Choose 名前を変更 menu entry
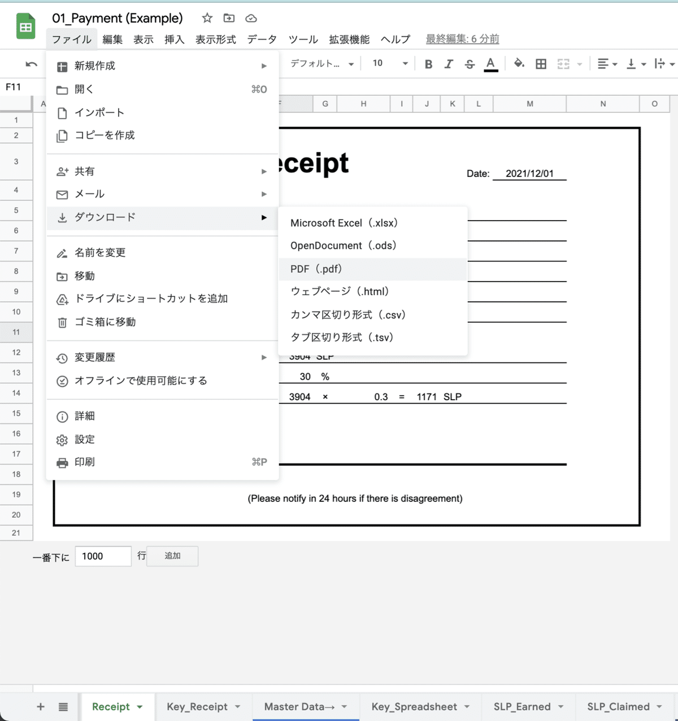This screenshot has width=678, height=721. click(163, 253)
